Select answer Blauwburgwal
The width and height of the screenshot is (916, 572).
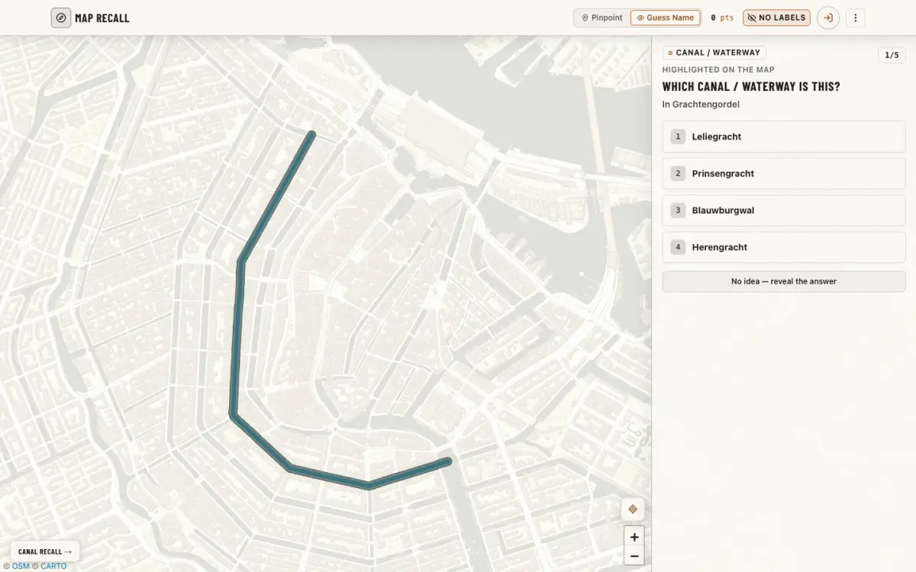pos(784,210)
